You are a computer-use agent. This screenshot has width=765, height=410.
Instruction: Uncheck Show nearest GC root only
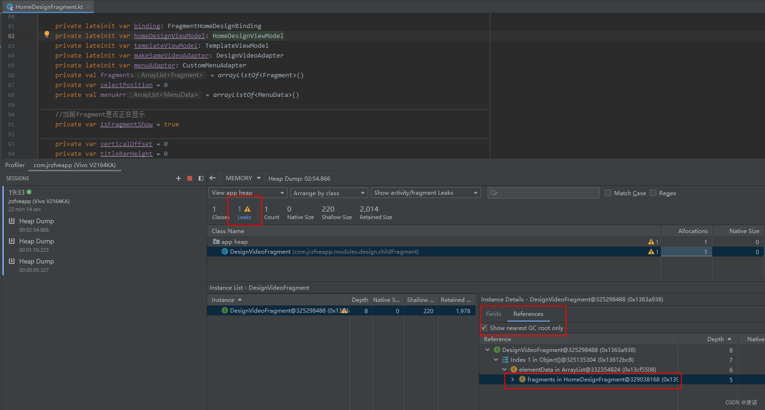pos(484,328)
